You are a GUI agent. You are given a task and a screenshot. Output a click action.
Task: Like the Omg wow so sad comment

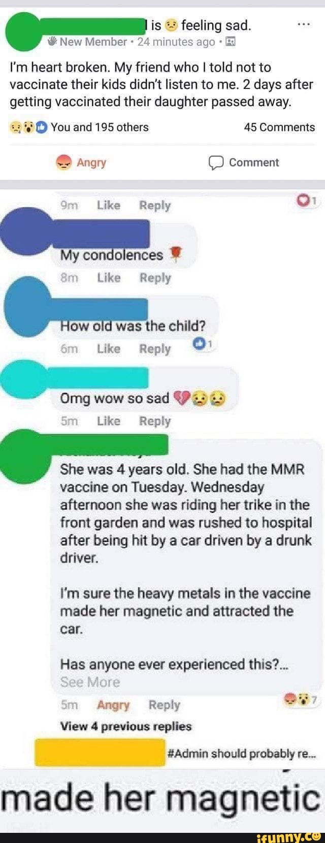click(x=109, y=421)
